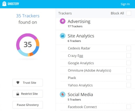The width and height of the screenshot is (135, 111).
Task: Click the '17 Trackers' count label
Action: coord(75,26)
